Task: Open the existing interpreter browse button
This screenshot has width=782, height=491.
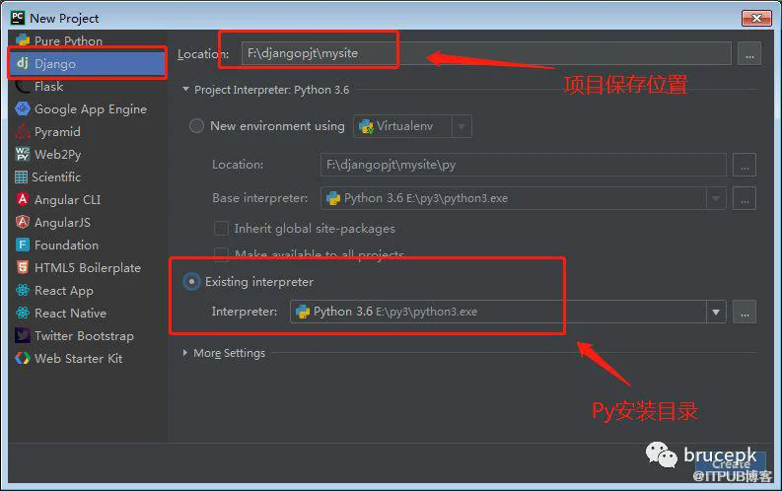Action: 745,312
